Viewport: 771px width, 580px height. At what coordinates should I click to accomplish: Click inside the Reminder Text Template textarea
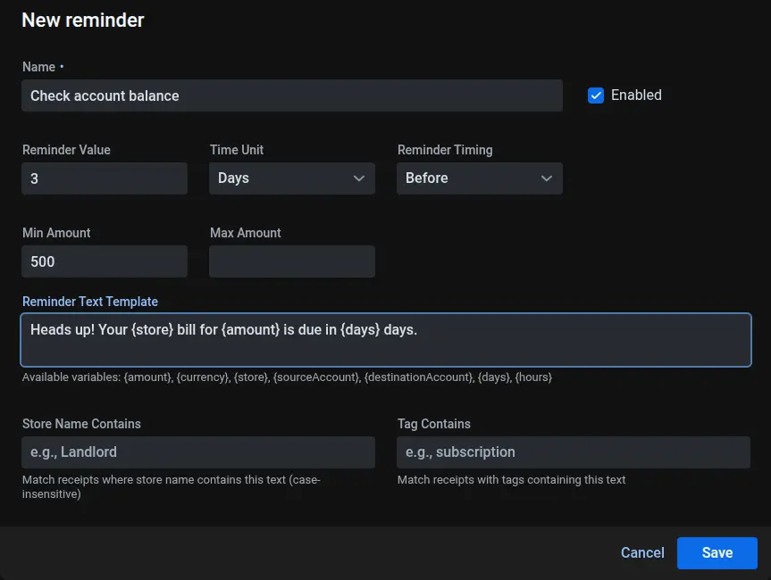point(385,340)
